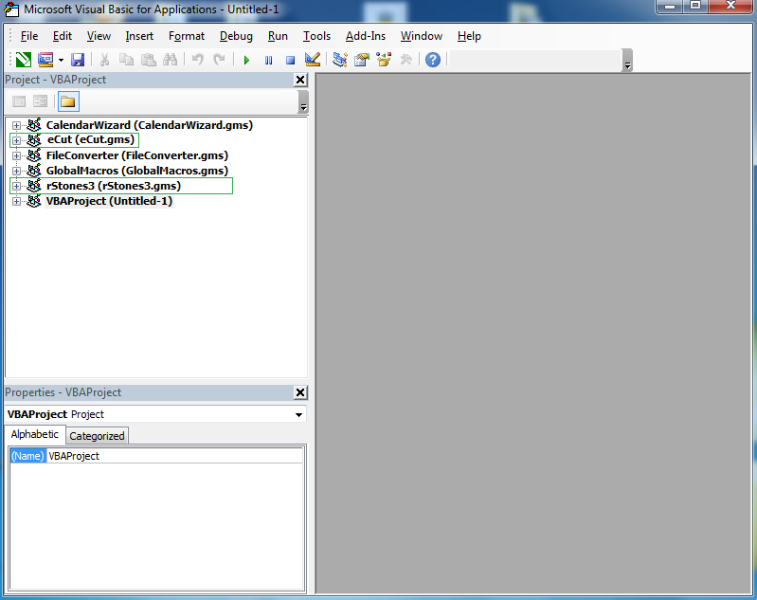Click the rStones3 project icon
The height and width of the screenshot is (600, 757).
point(34,186)
